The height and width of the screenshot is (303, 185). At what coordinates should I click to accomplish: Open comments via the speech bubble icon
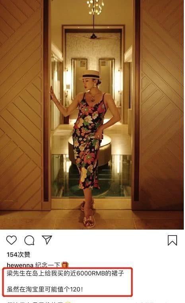click(29, 240)
